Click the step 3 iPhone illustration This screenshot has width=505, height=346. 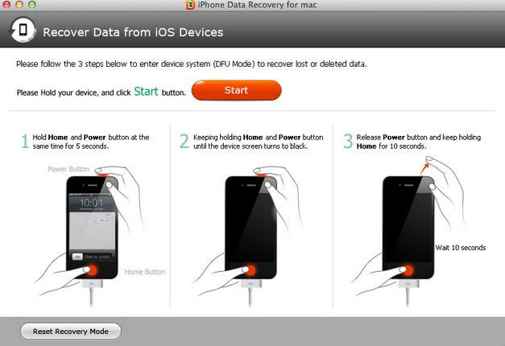coord(408,227)
